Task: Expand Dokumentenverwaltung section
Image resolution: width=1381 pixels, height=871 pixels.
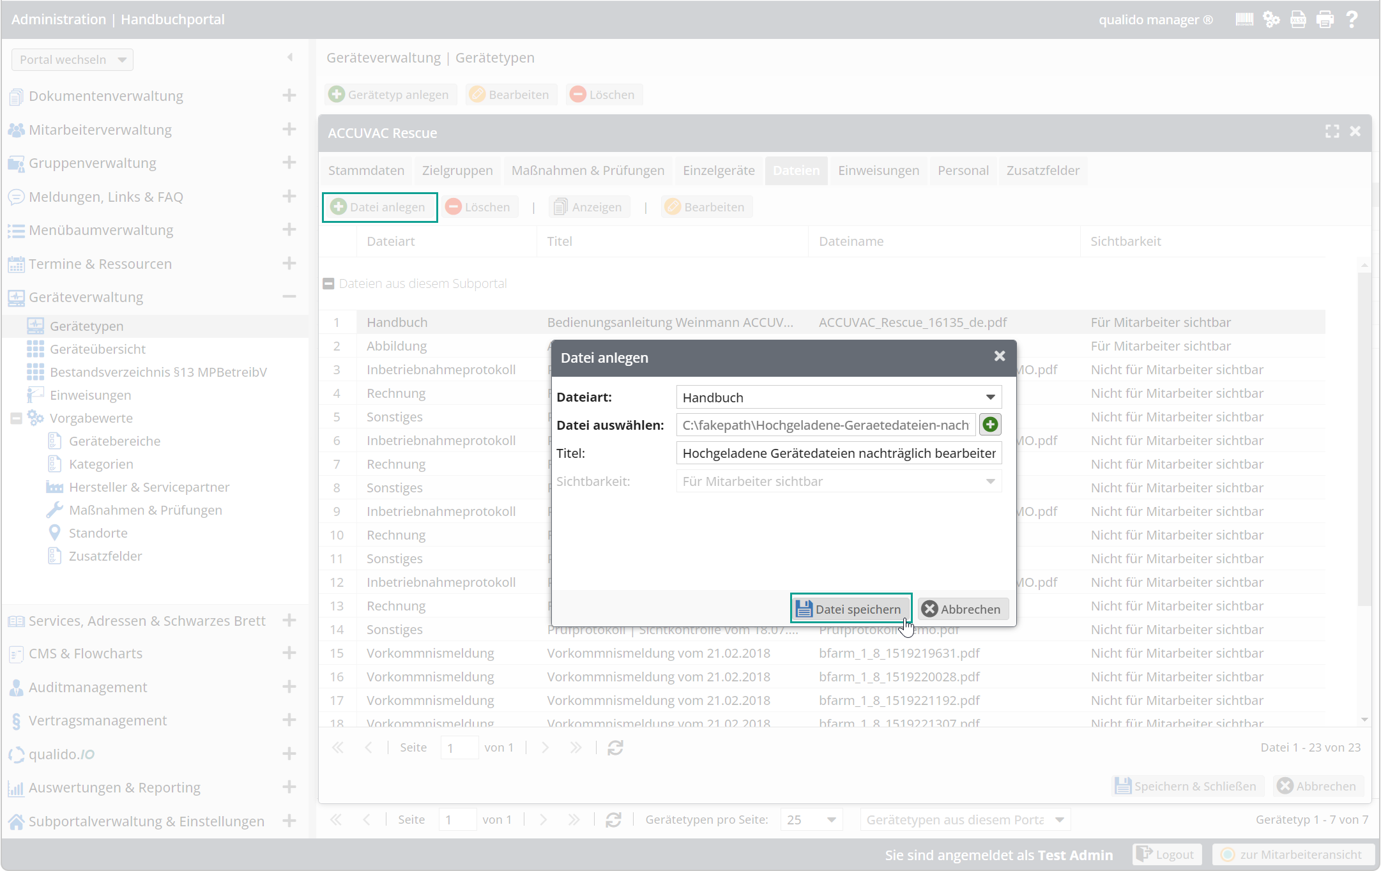Action: tap(289, 95)
